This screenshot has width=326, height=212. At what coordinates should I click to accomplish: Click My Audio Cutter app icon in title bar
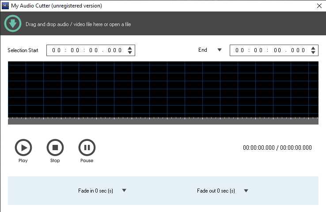click(x=5, y=6)
